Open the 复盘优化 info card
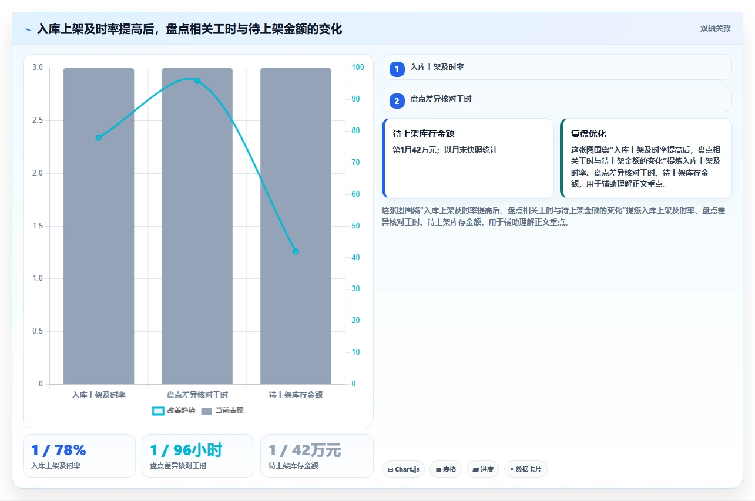The image size is (755, 501). 646,159
